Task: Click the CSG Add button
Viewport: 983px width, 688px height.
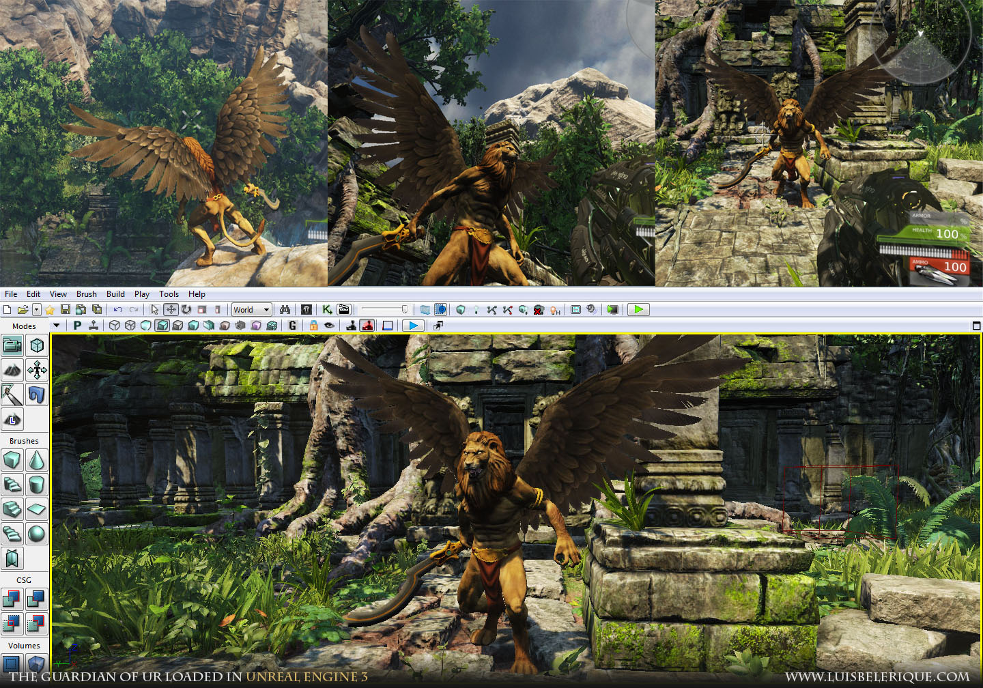Action: coord(12,599)
